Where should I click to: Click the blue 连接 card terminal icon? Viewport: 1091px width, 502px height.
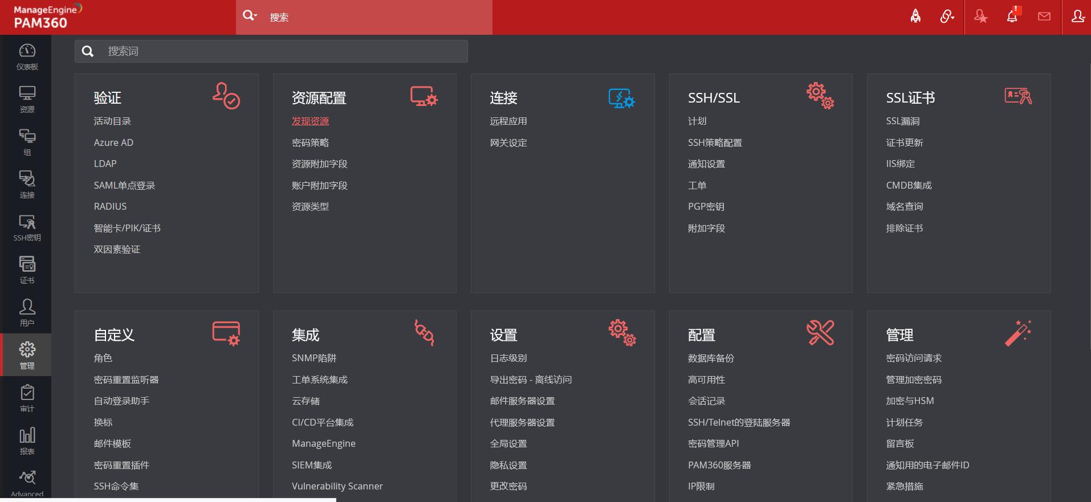tap(622, 98)
